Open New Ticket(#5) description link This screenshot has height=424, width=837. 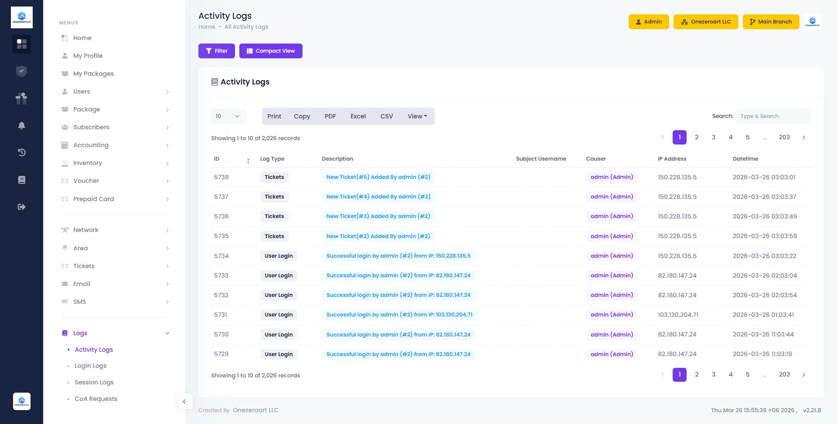pos(378,177)
